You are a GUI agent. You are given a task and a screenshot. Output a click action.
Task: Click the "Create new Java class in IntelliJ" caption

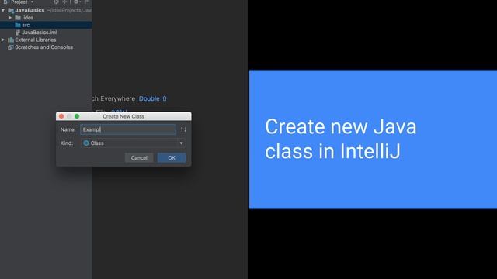(341, 139)
